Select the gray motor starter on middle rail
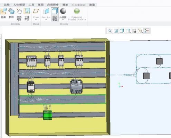 [x=76, y=86]
